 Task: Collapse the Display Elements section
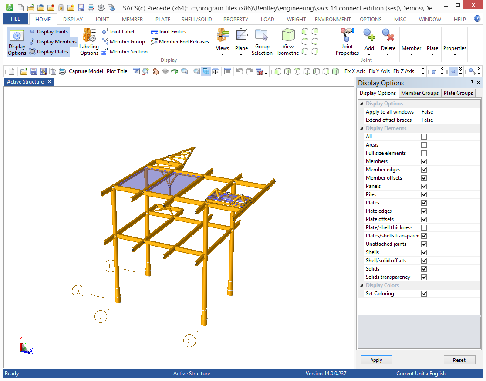tap(362, 128)
